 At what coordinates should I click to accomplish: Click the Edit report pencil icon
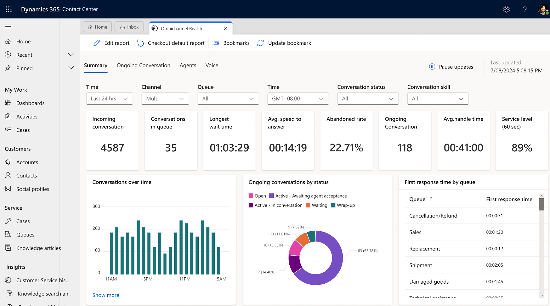click(x=97, y=43)
